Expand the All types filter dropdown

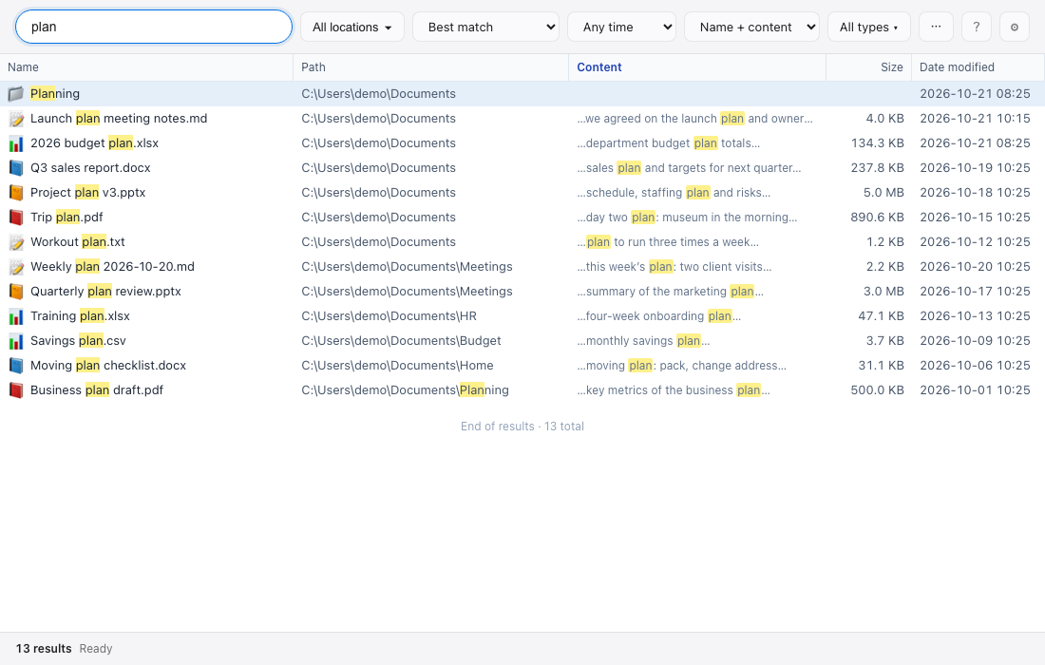(869, 28)
